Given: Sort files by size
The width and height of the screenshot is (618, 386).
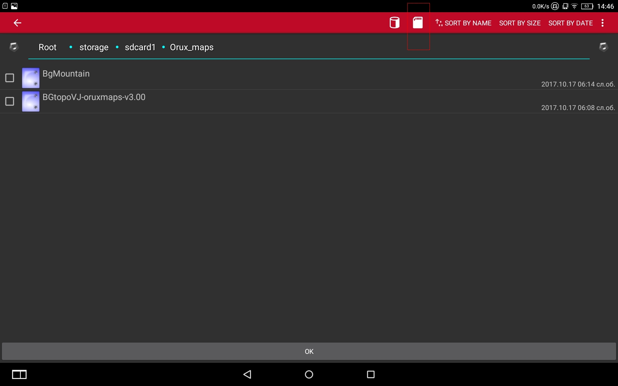Looking at the screenshot, I should 520,23.
